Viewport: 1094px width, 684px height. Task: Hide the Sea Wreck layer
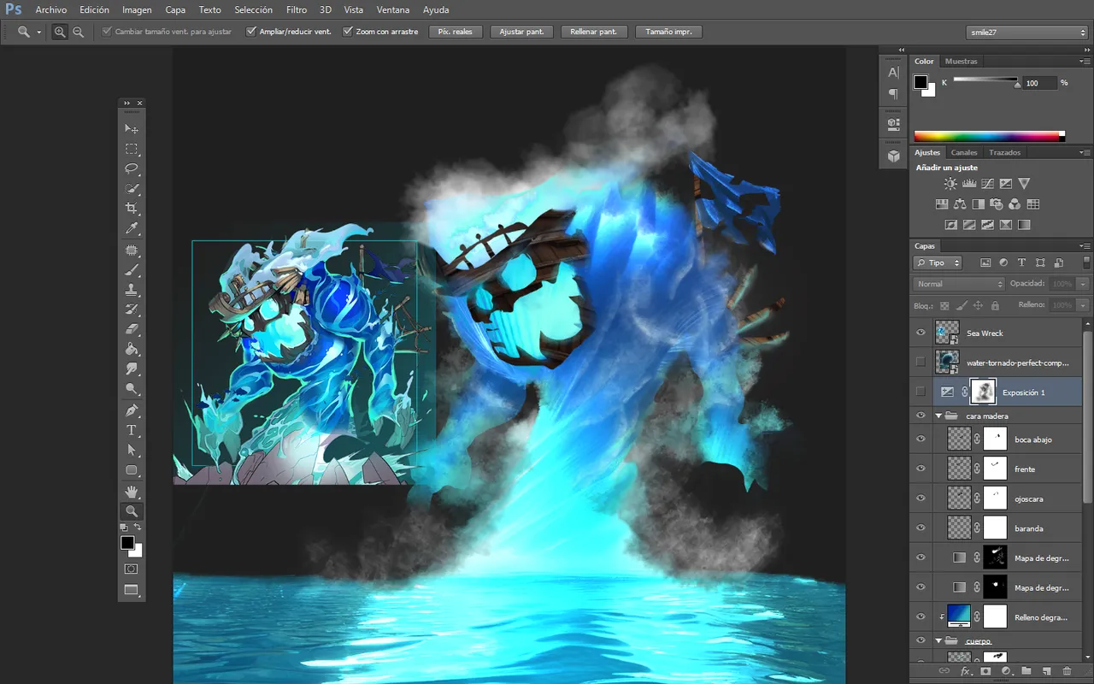coord(920,333)
